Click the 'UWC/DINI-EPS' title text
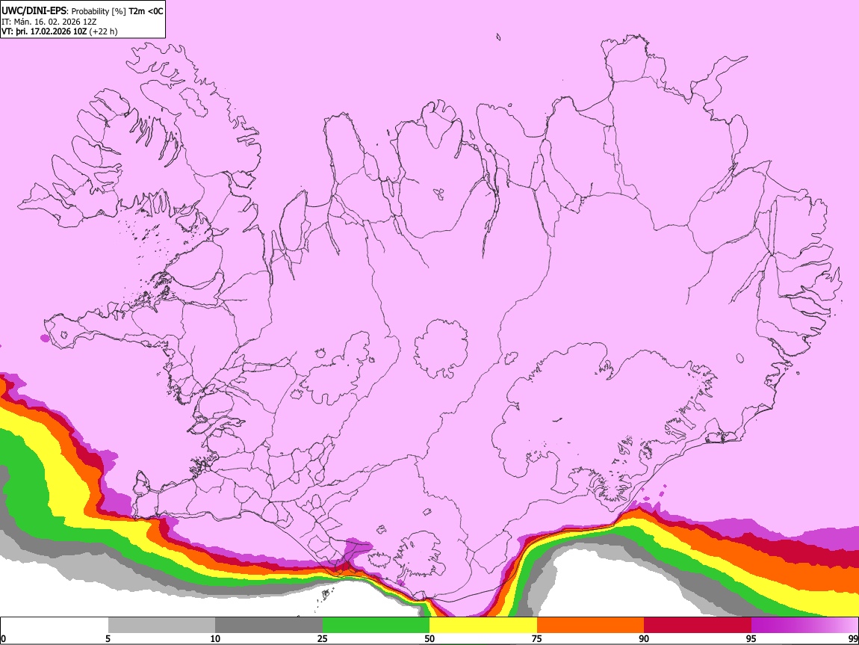 point(34,11)
